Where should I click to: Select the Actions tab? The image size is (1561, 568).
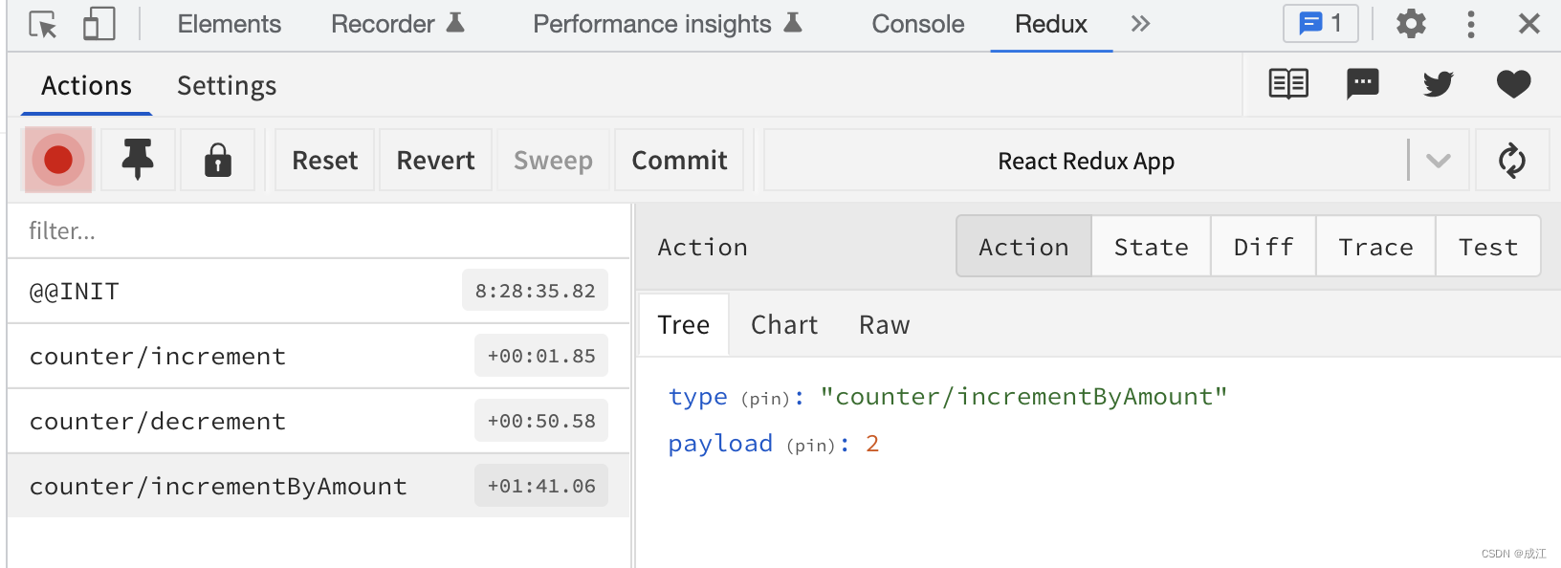(x=86, y=86)
